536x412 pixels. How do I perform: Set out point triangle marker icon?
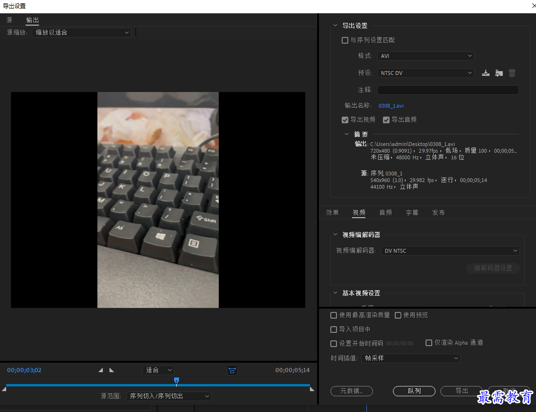[x=111, y=370]
